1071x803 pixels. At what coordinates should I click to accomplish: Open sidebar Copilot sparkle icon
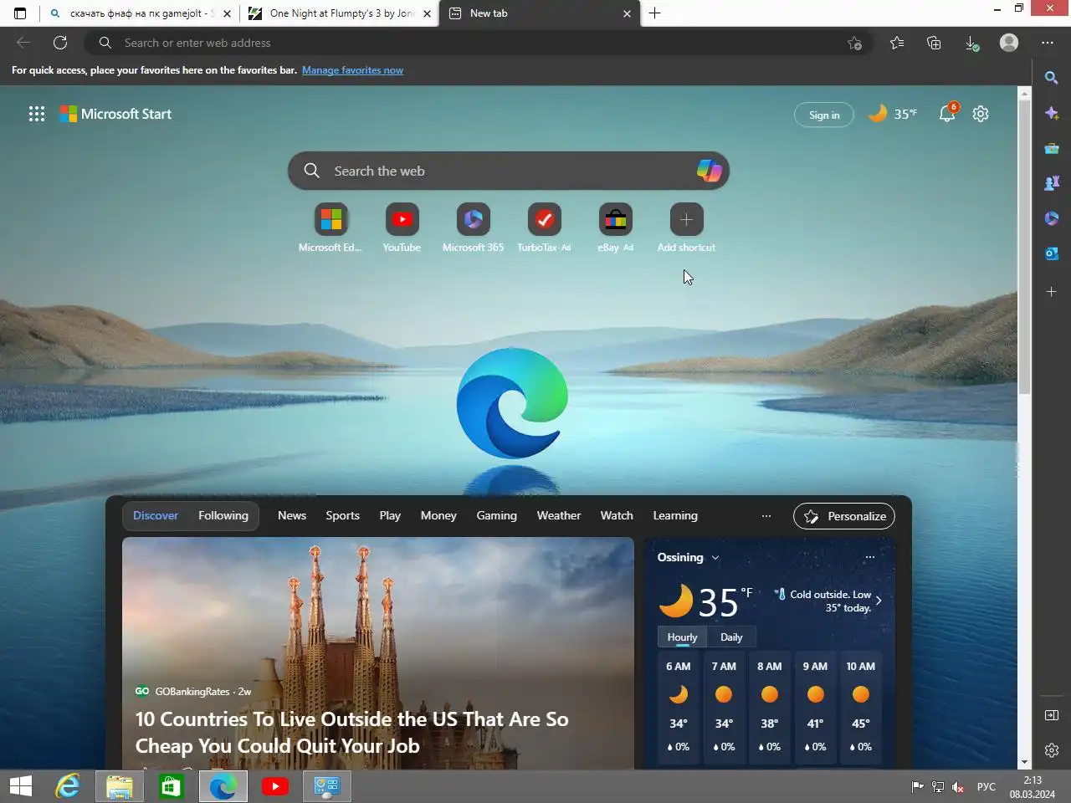[x=1052, y=113]
